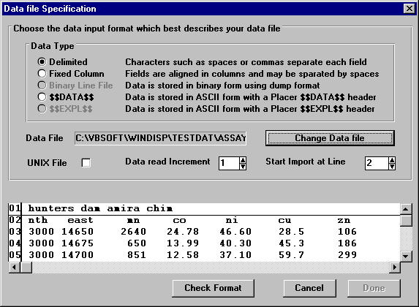This screenshot has width=419, height=307.
Task: Click the Data read Increment value box
Action: tap(229, 163)
